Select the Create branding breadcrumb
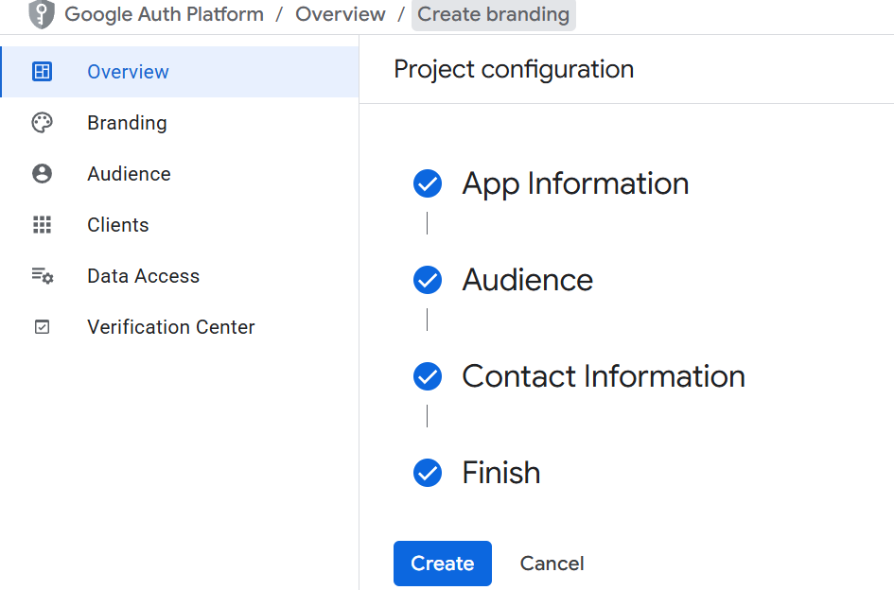This screenshot has height=590, width=894. coord(493,14)
